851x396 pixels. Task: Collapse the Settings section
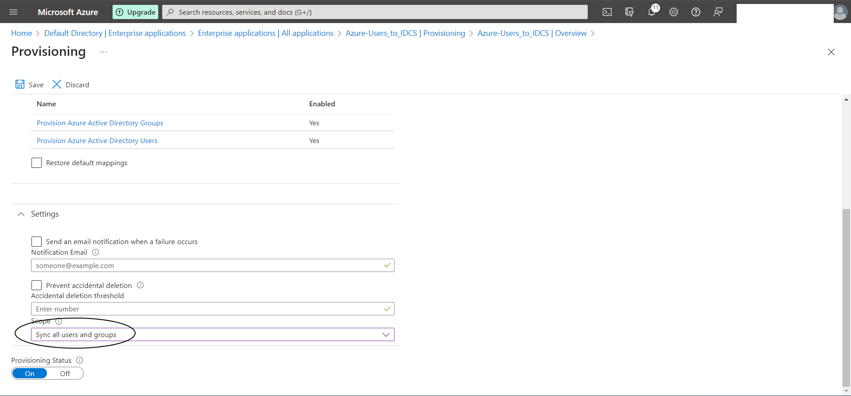click(x=21, y=214)
